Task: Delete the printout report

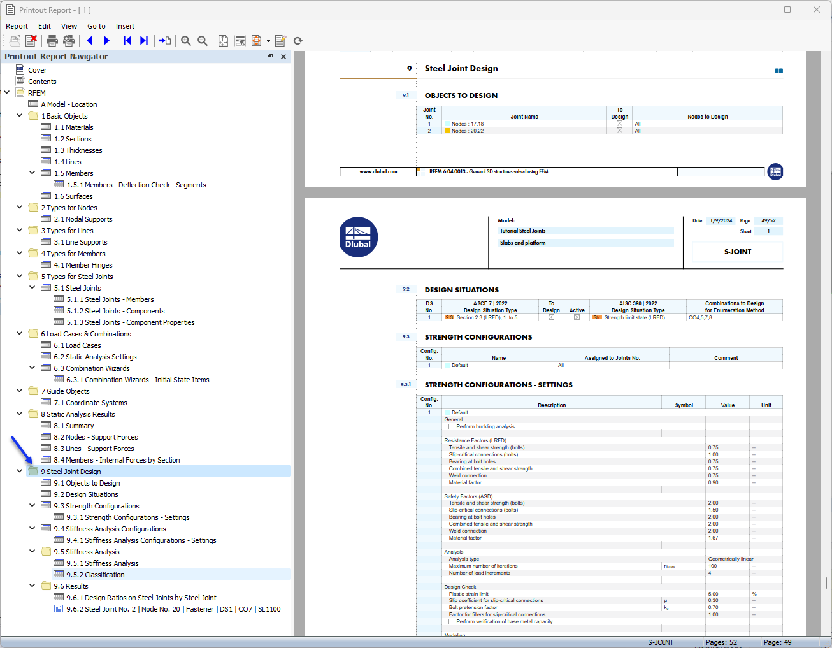Action: tap(31, 40)
